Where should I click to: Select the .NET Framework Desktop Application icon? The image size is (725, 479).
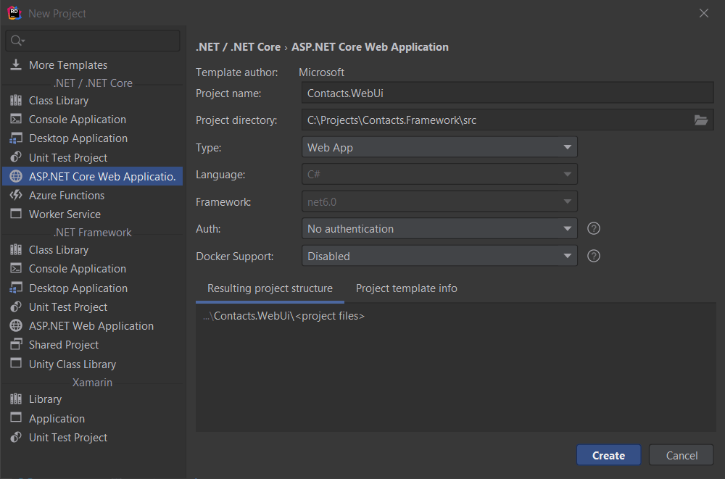(x=16, y=288)
